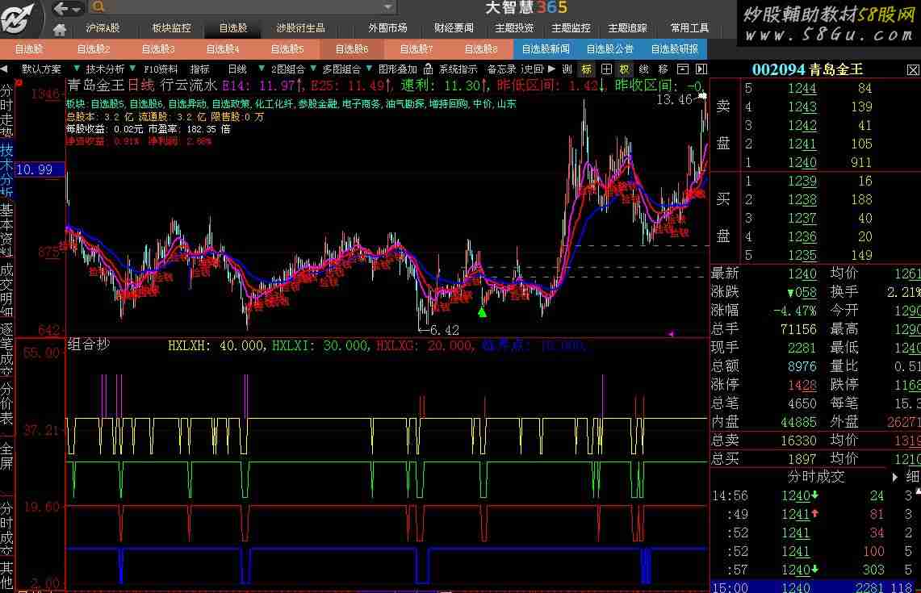Expand the 2图组合 dropdown arrow
The image size is (921, 593).
313,69
